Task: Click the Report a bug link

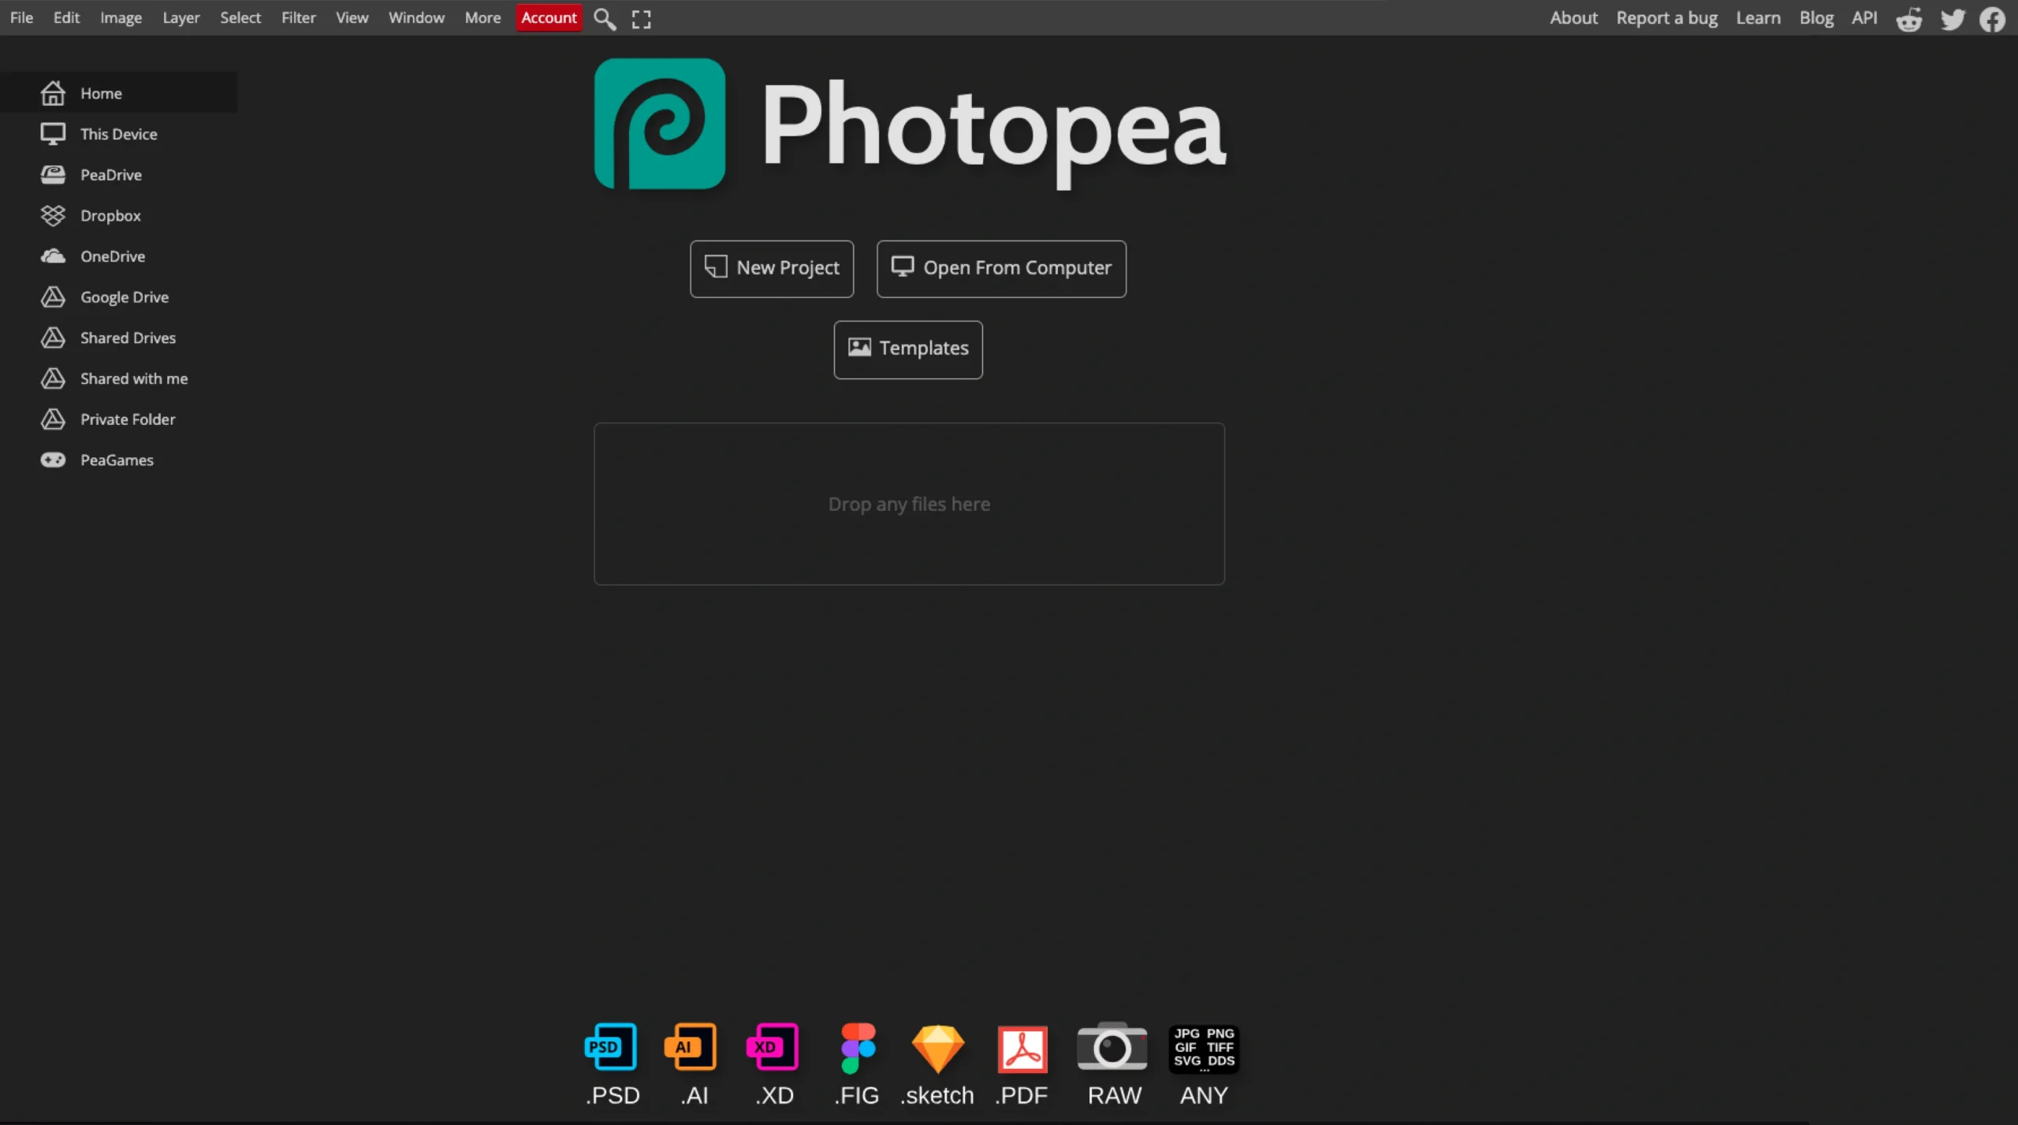Action: tap(1666, 17)
